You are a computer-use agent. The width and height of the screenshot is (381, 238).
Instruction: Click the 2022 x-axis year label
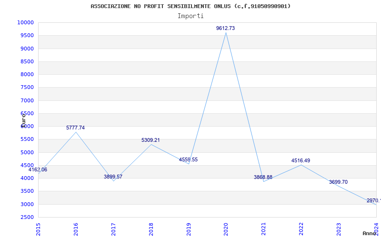click(x=301, y=229)
